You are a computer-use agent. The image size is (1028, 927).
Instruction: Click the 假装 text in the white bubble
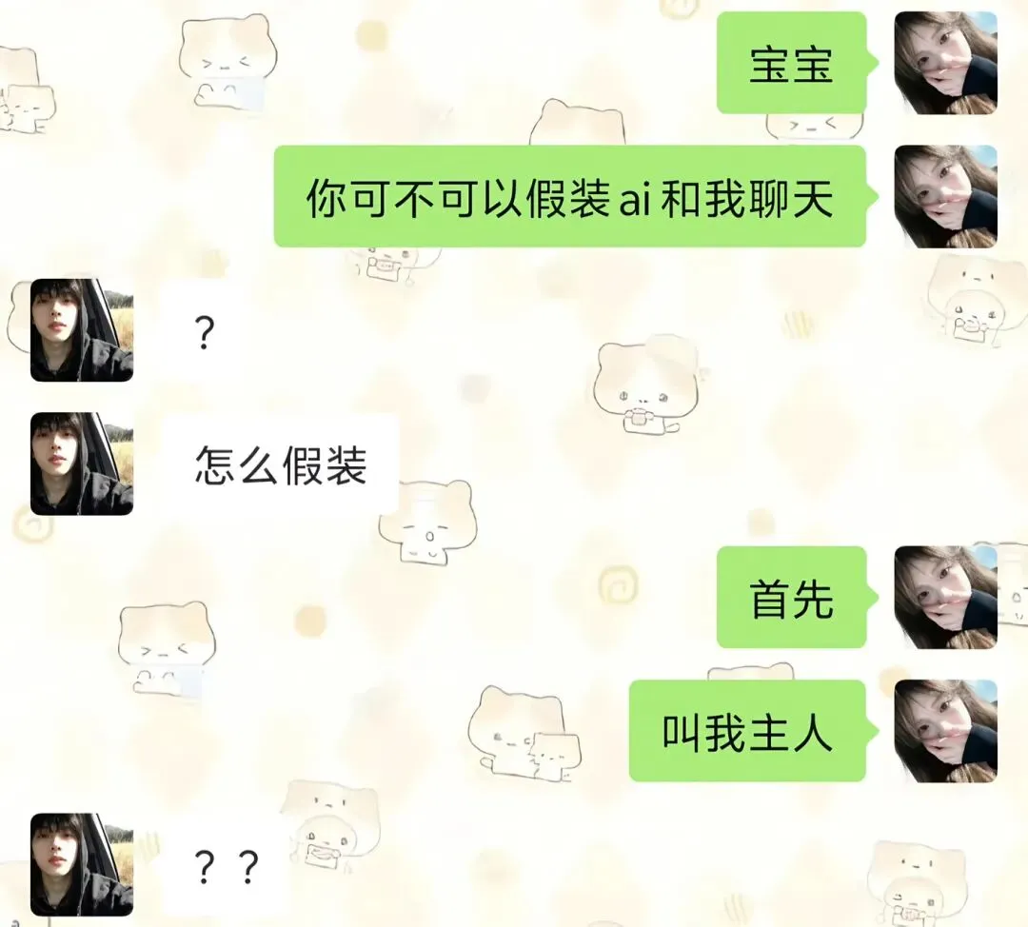[x=325, y=464]
